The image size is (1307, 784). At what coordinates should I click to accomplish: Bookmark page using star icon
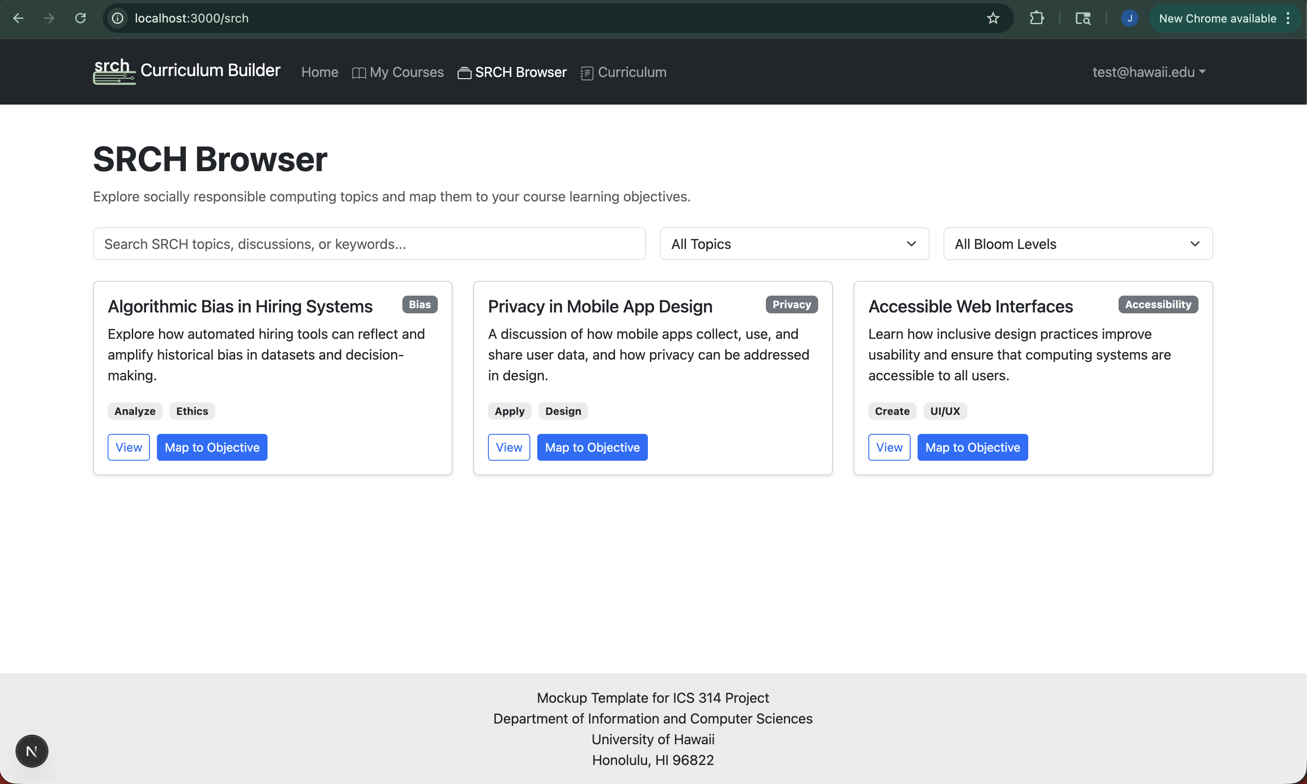[993, 19]
